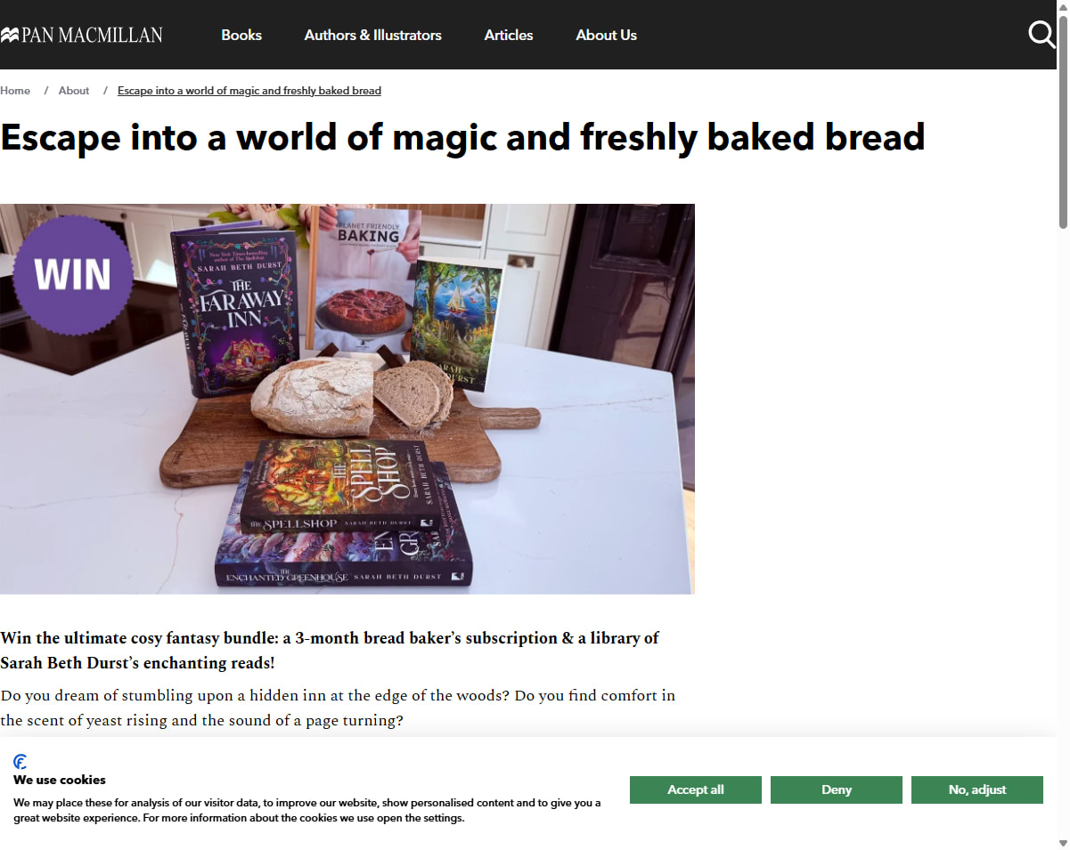Click the scrollbar down arrow
The image size is (1070, 850).
pyautogui.click(x=1063, y=843)
